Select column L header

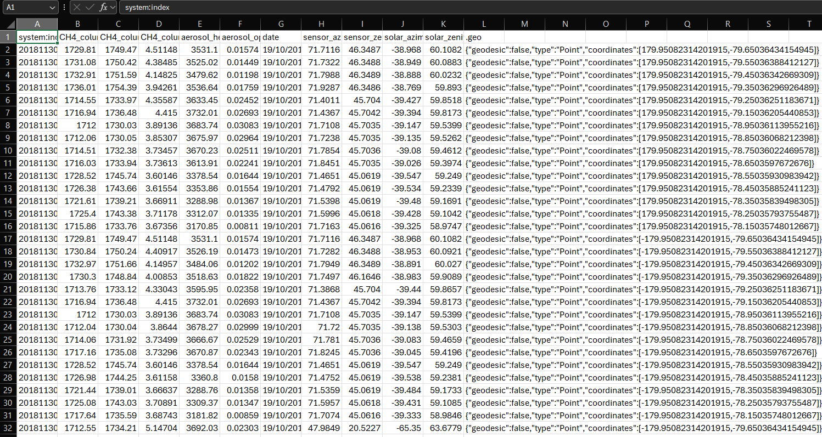pyautogui.click(x=484, y=24)
